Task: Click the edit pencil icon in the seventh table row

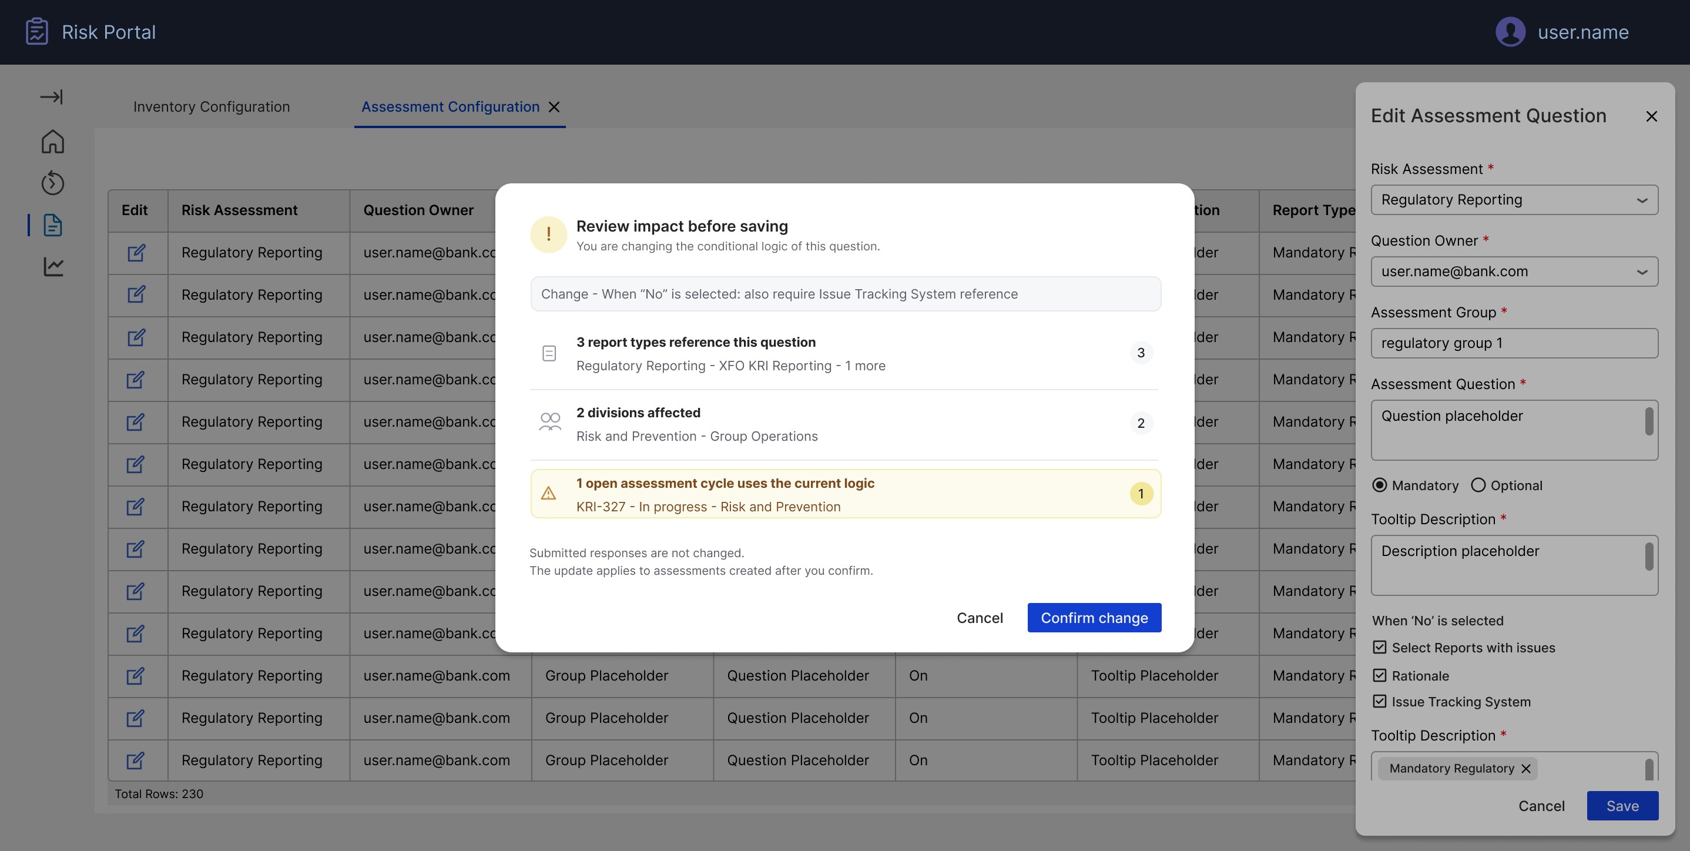Action: pyautogui.click(x=136, y=507)
